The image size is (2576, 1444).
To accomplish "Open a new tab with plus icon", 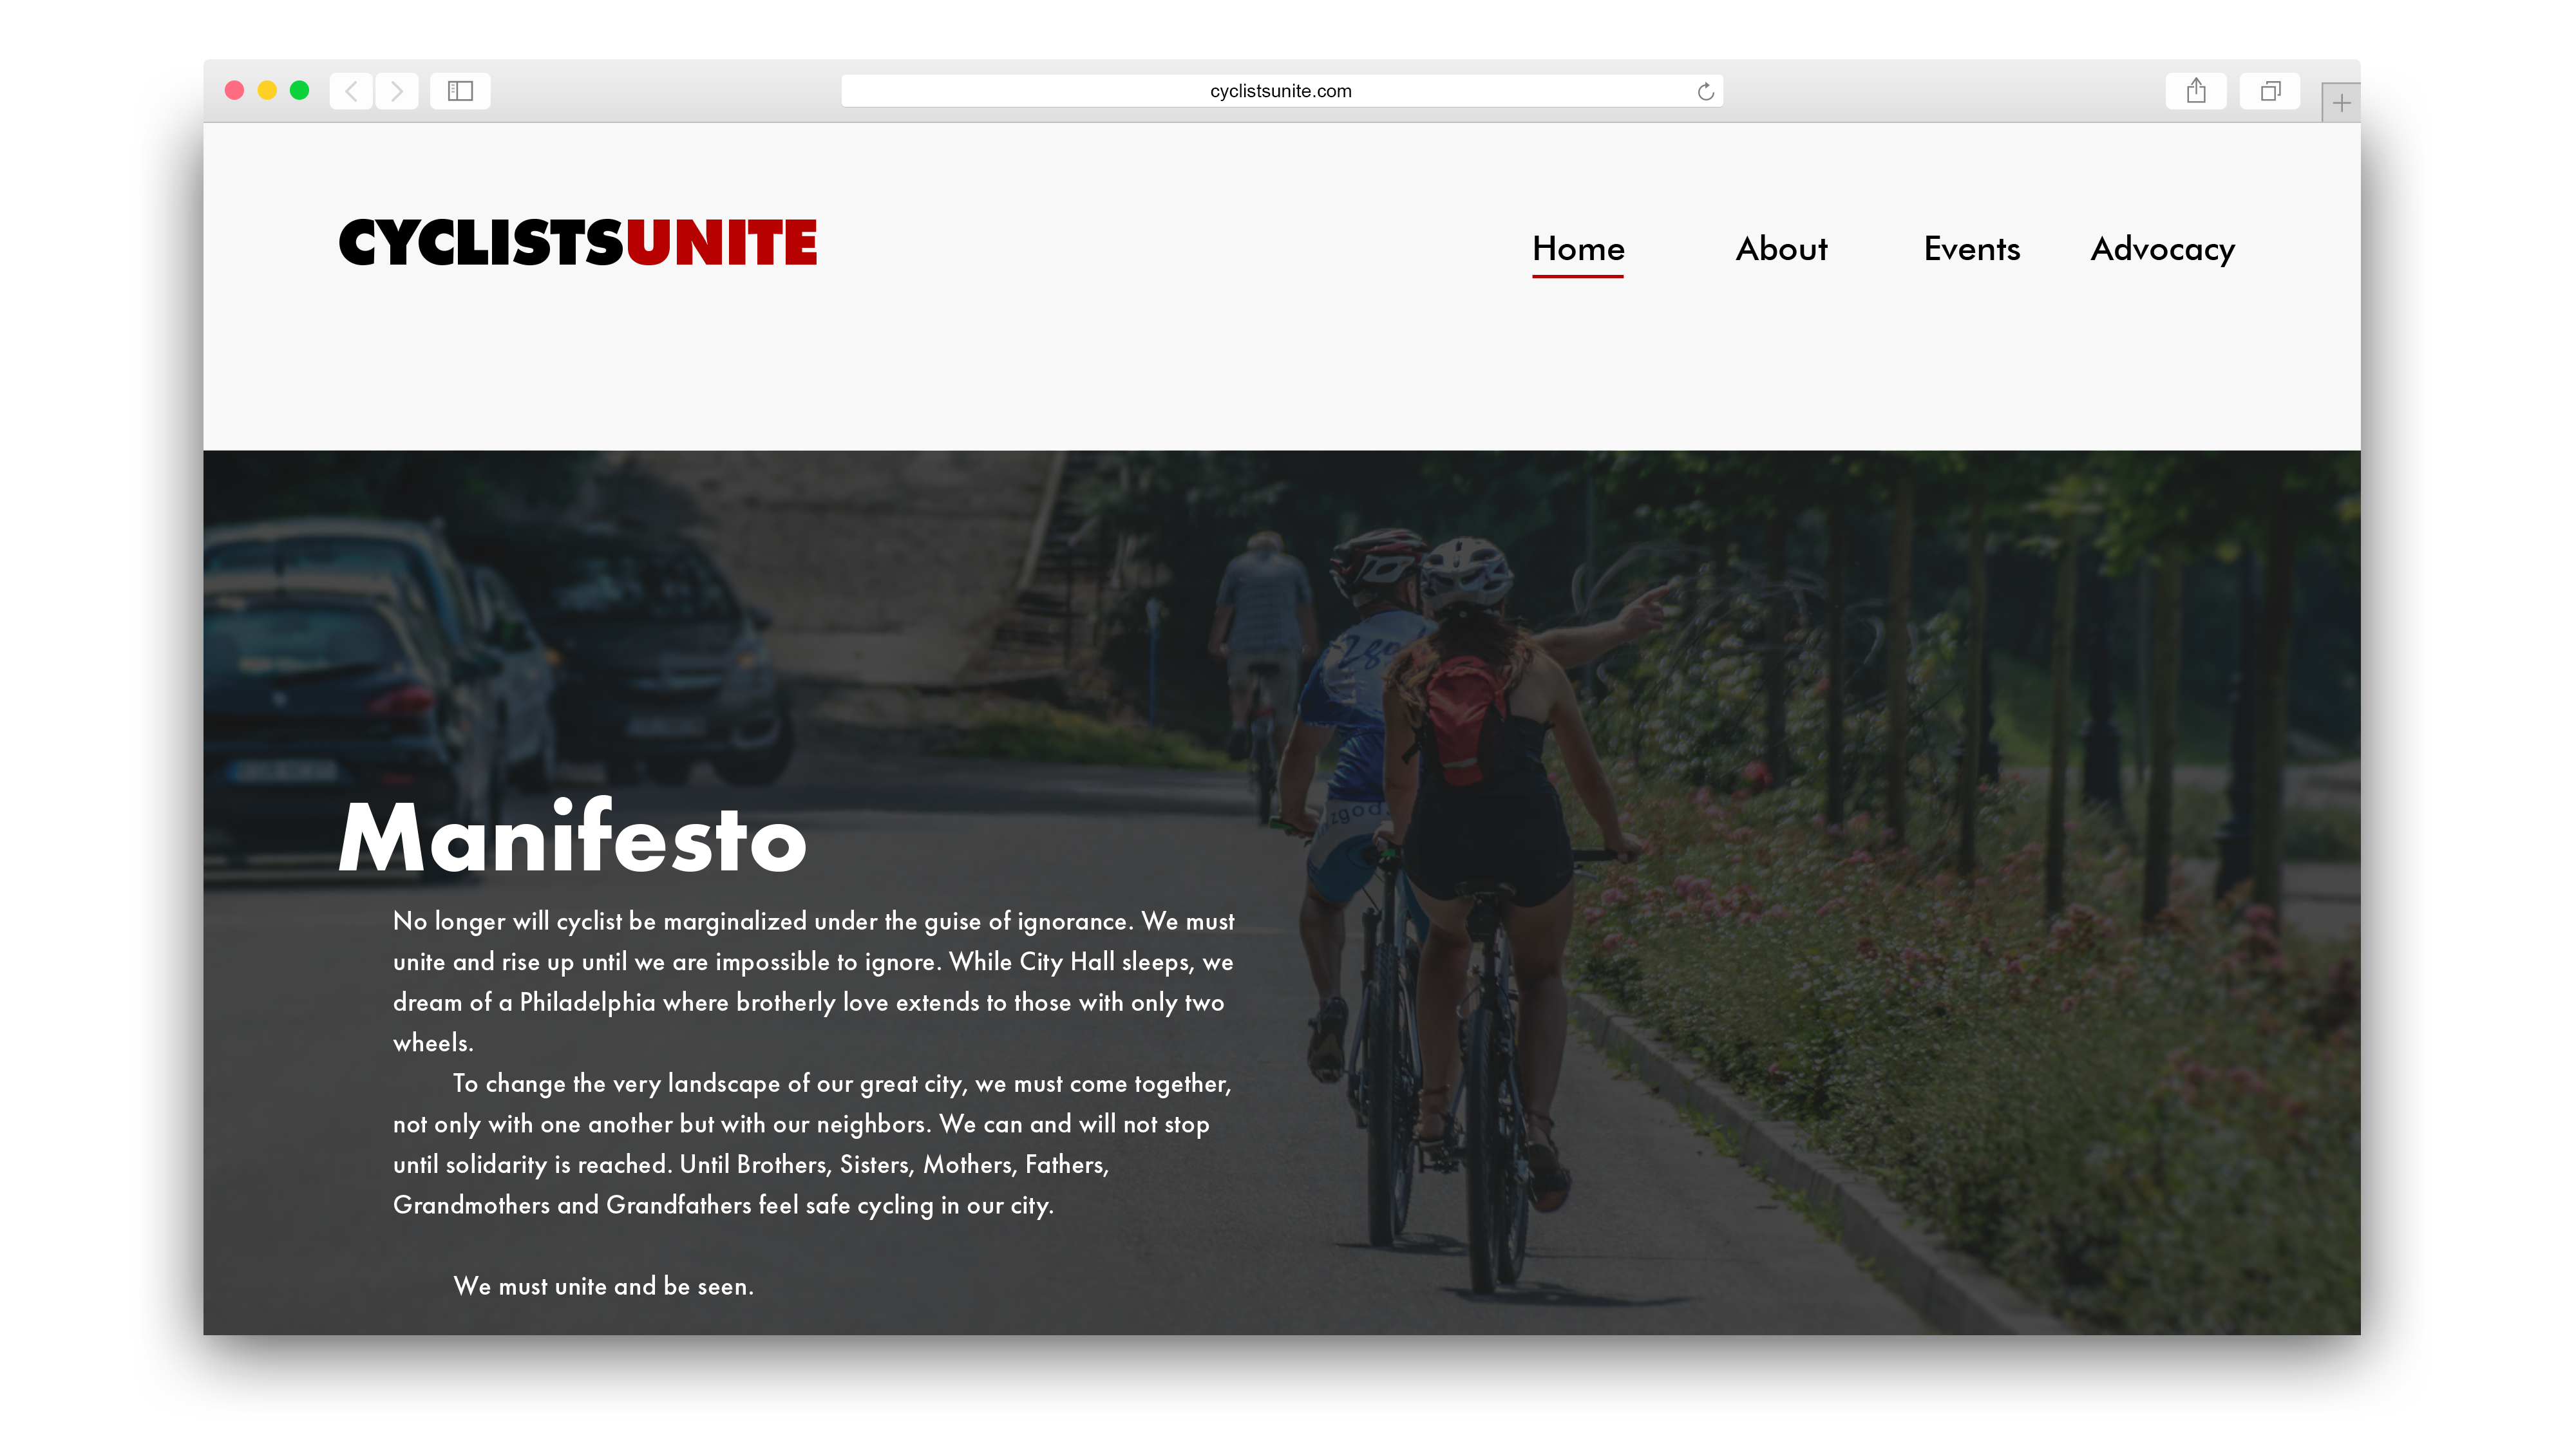I will [x=2341, y=103].
